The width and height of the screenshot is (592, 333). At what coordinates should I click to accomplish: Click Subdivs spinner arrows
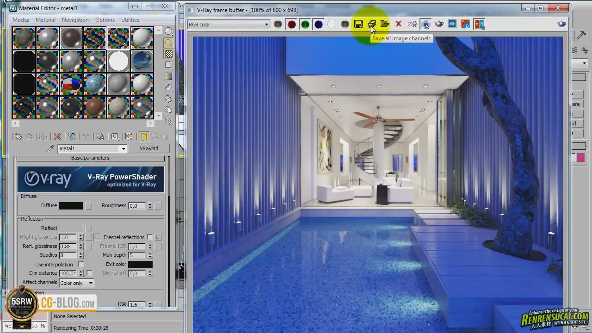(80, 255)
